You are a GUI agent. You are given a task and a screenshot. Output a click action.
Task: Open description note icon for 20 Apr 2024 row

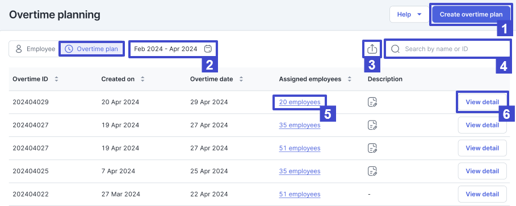pos(372,102)
